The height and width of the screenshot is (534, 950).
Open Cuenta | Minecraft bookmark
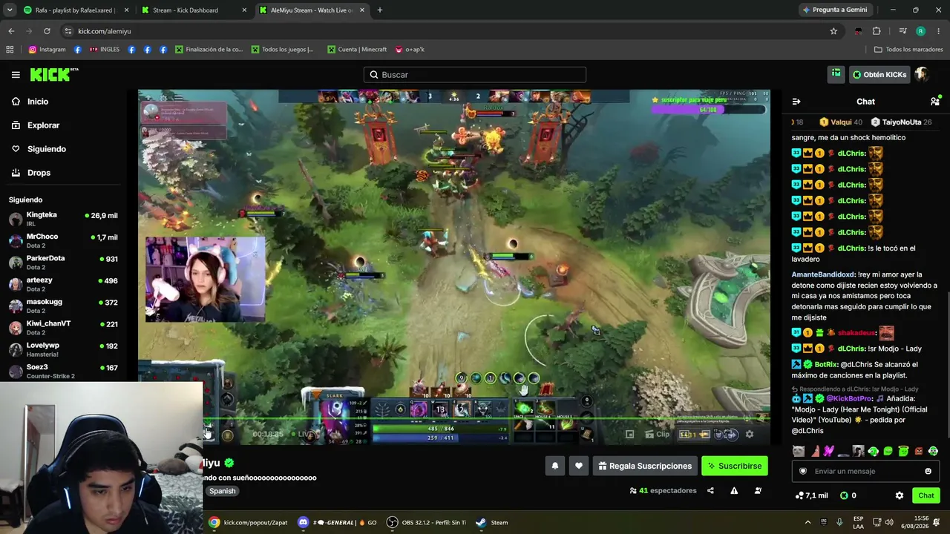coord(357,50)
